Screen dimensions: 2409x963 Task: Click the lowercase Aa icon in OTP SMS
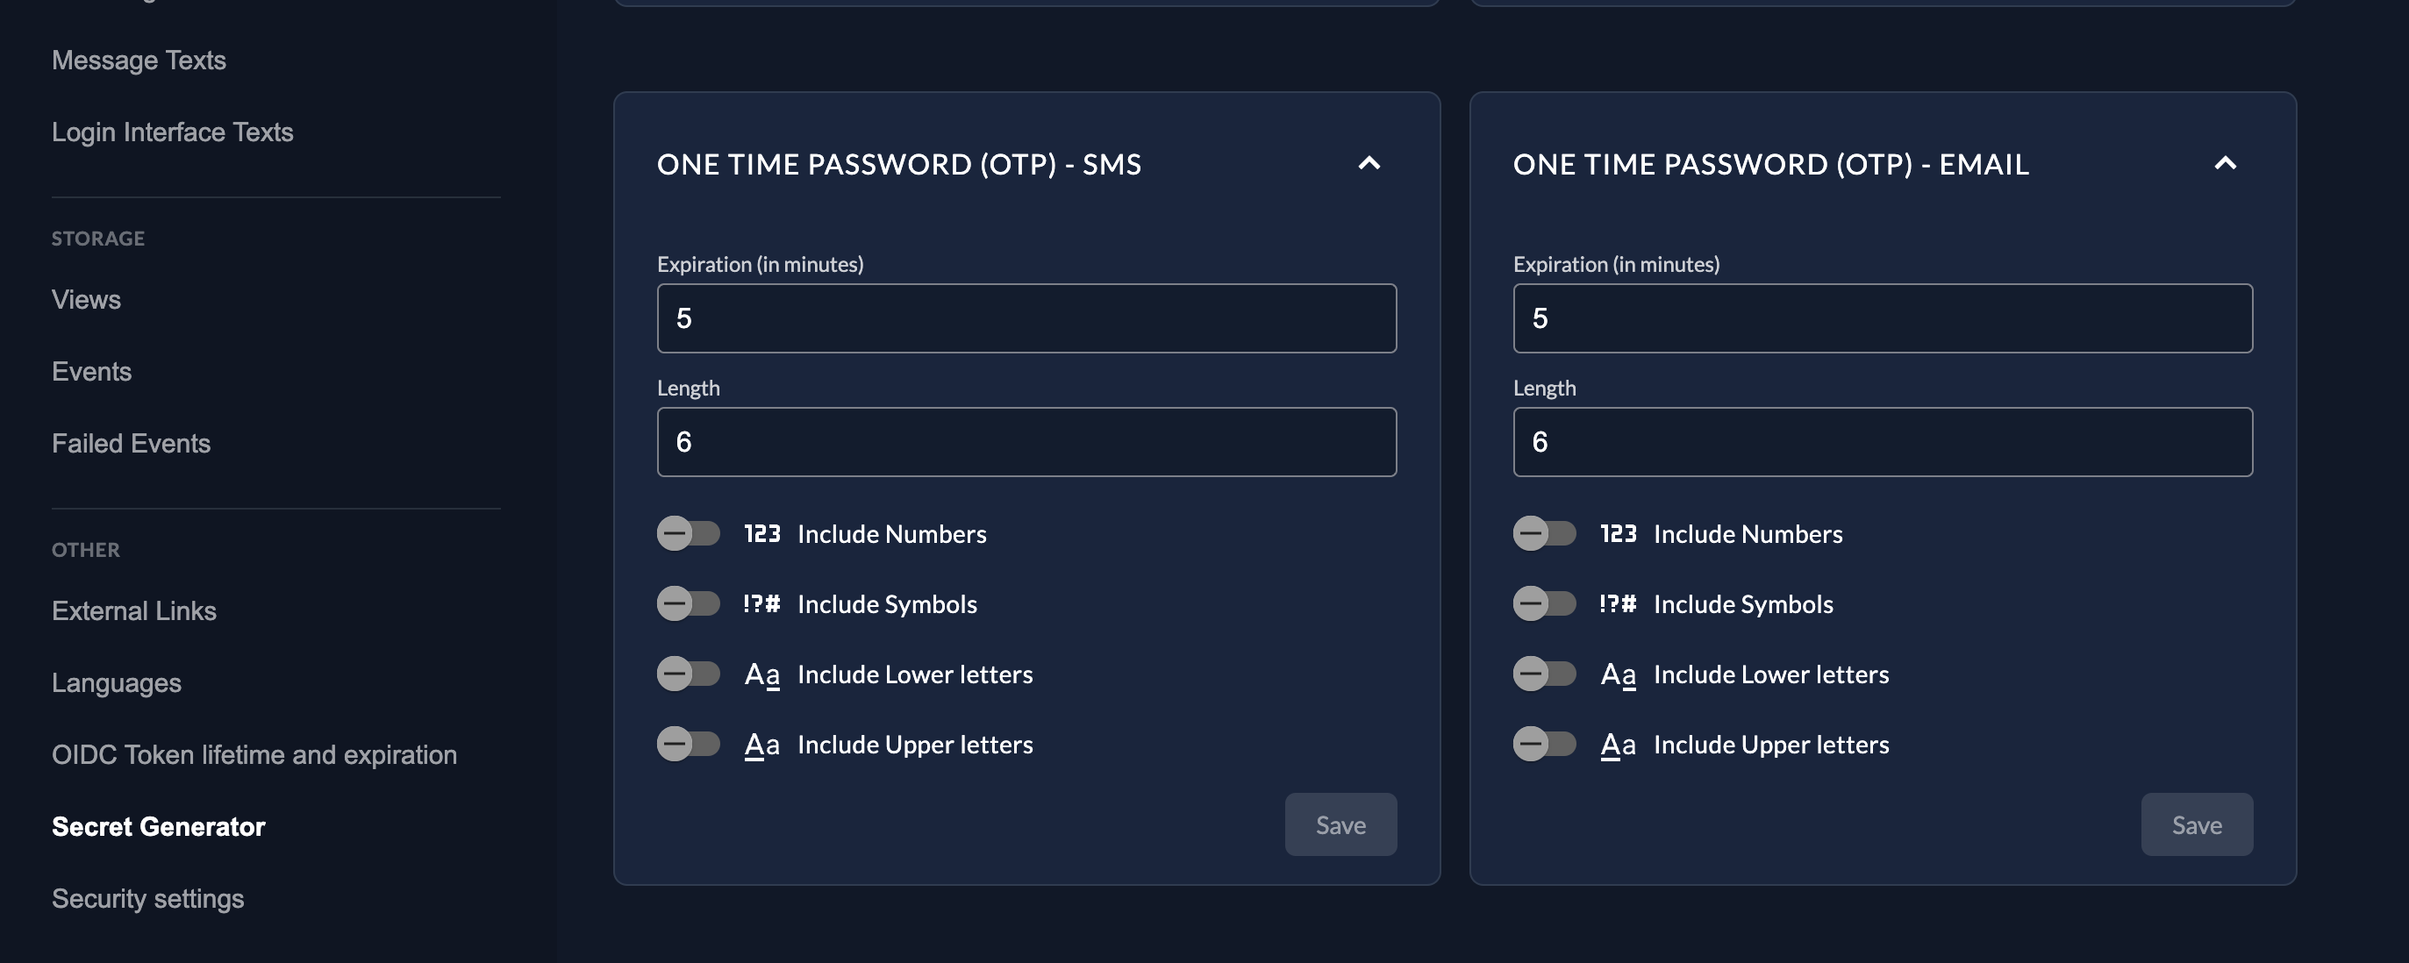(x=761, y=674)
